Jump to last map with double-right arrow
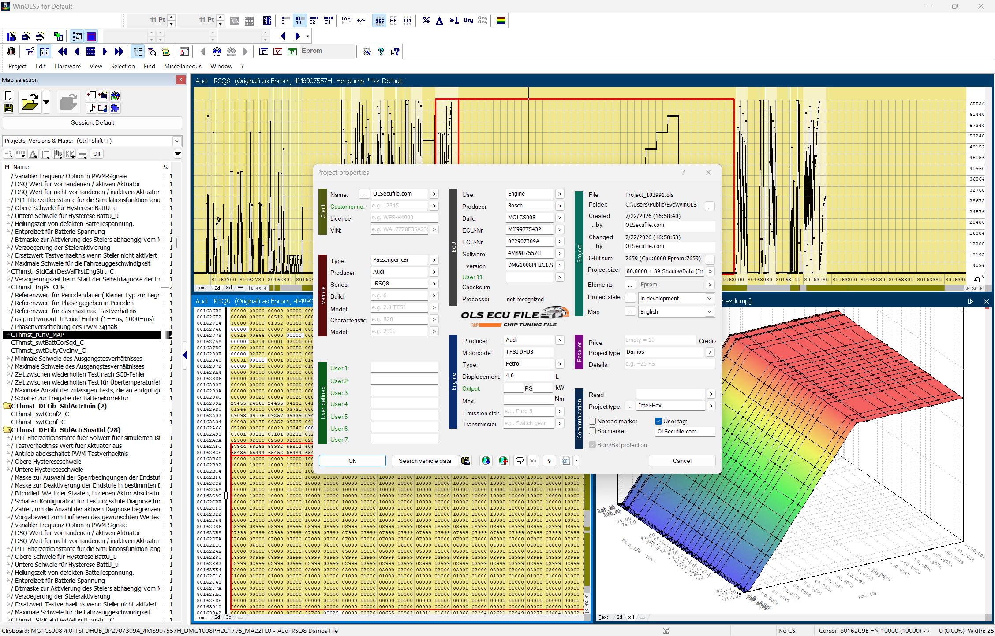 coord(119,52)
